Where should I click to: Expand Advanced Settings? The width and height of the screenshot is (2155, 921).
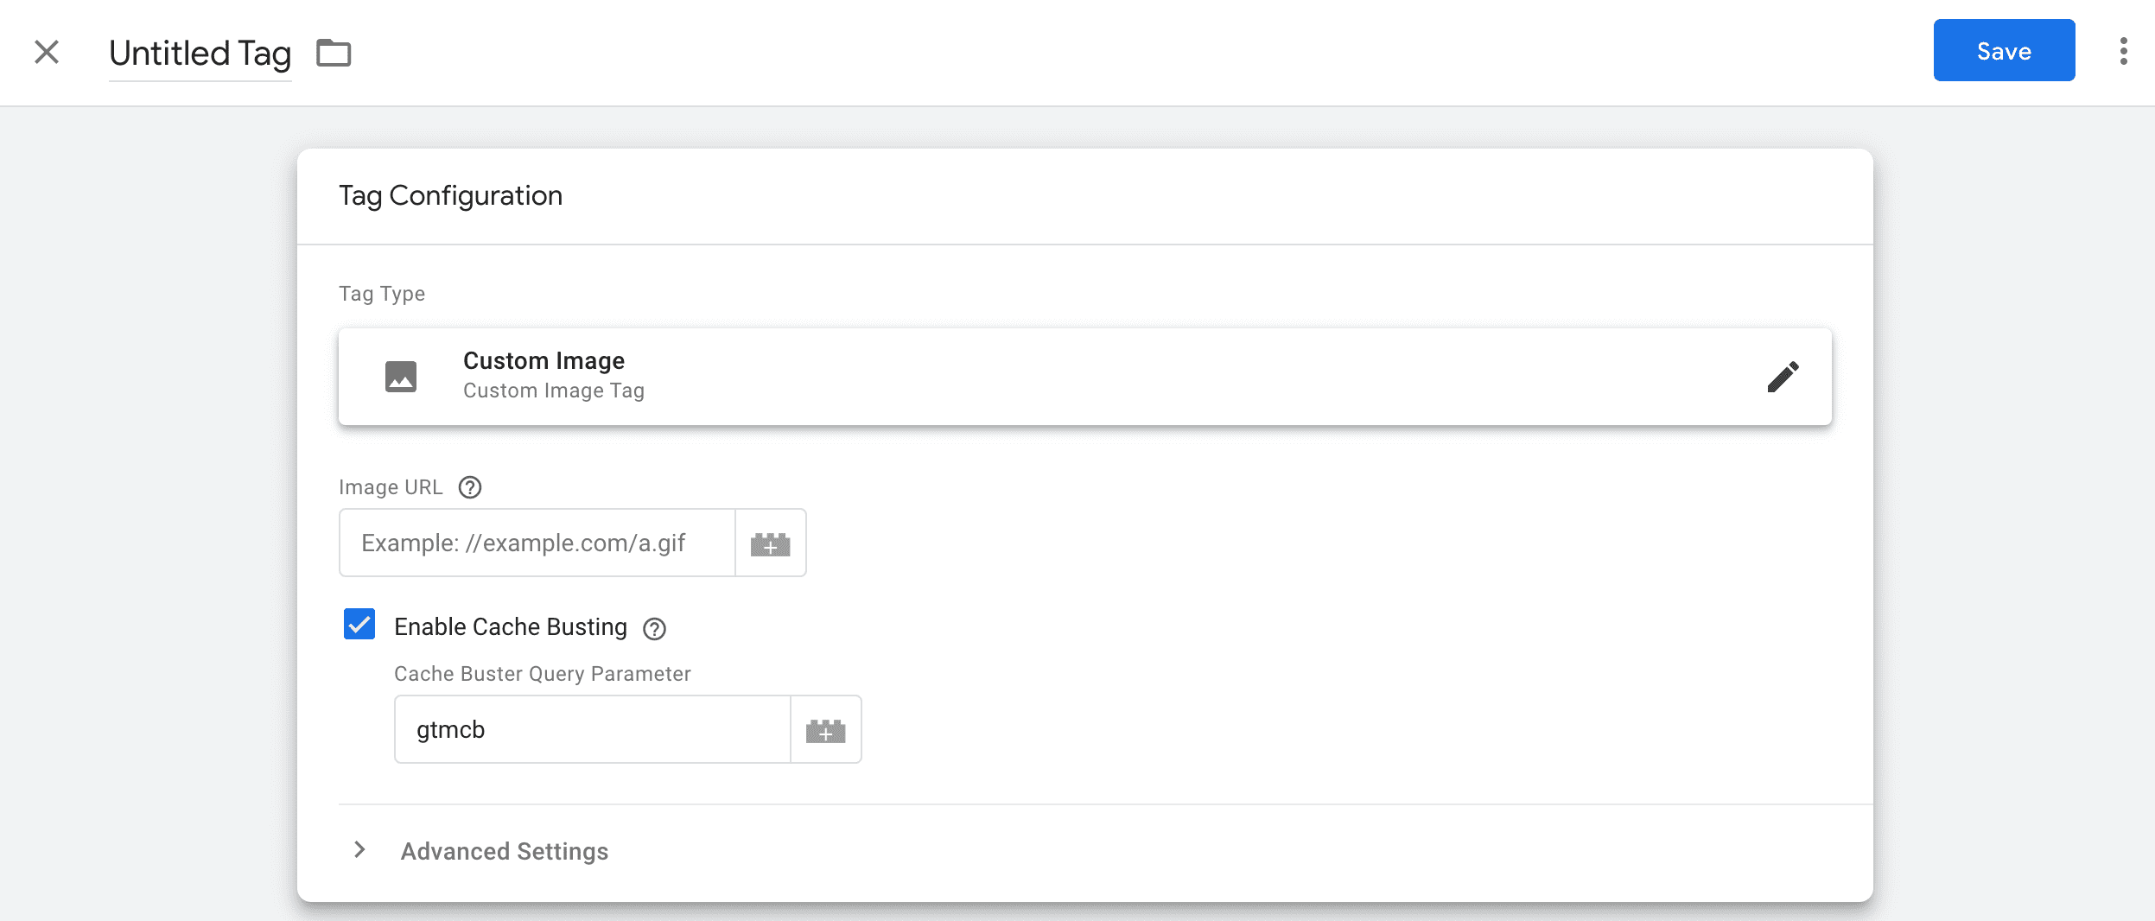tap(503, 851)
